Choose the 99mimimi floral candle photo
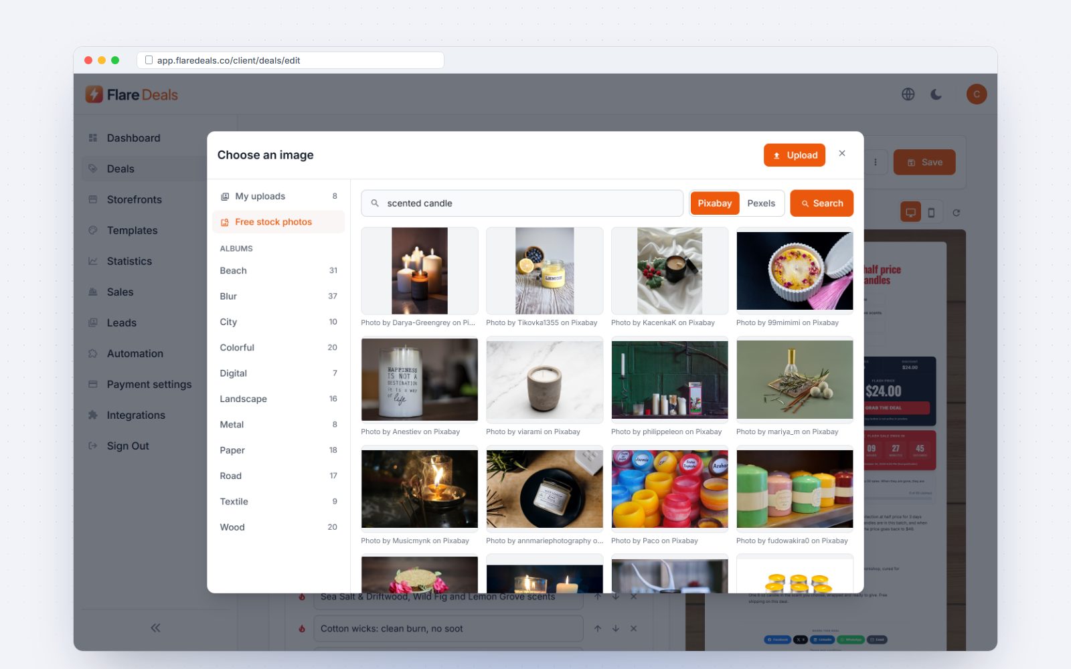Image resolution: width=1071 pixels, height=669 pixels. [x=795, y=271]
